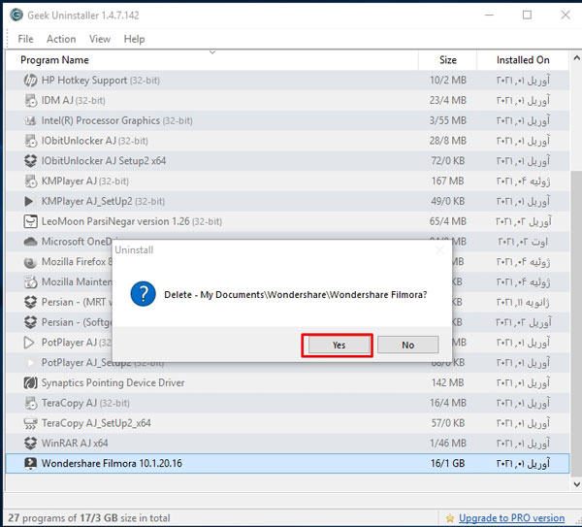Image resolution: width=582 pixels, height=527 pixels.
Task: Open the View menu
Action: [x=100, y=39]
